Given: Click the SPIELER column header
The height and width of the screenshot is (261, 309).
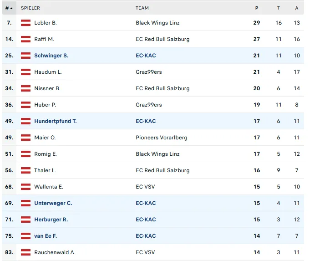Looking at the screenshot, I should point(30,8).
